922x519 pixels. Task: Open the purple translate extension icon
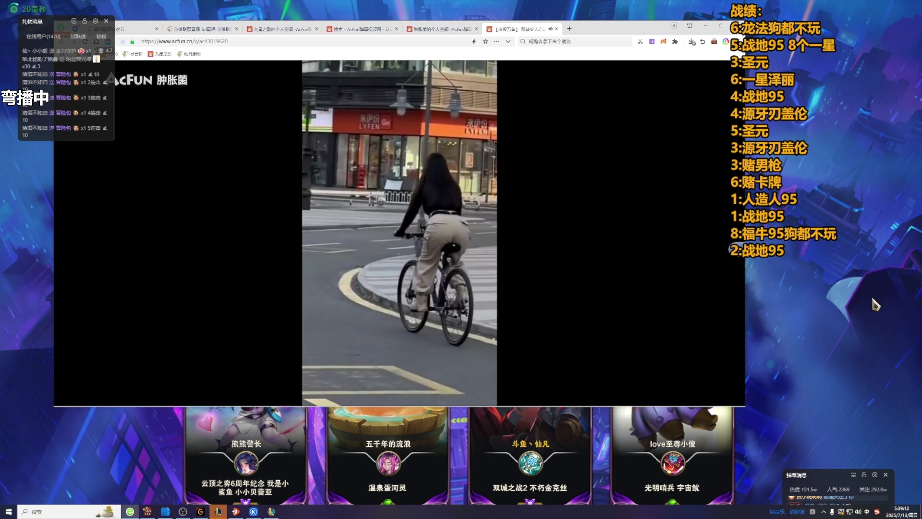point(652,42)
